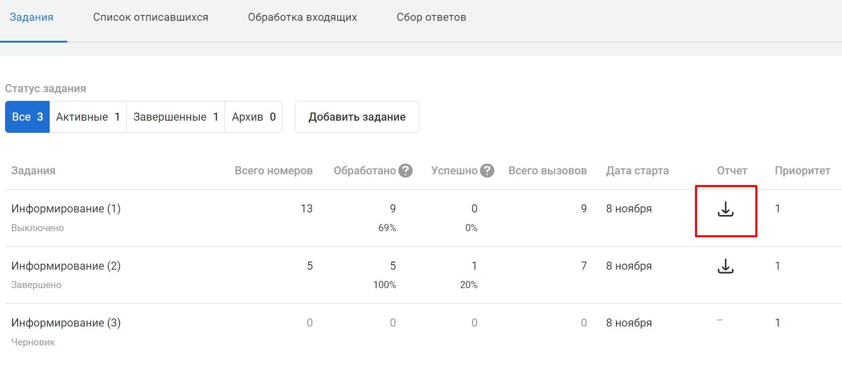The width and height of the screenshot is (842, 365).
Task: Download report for Информирование (2)
Action: [x=725, y=266]
